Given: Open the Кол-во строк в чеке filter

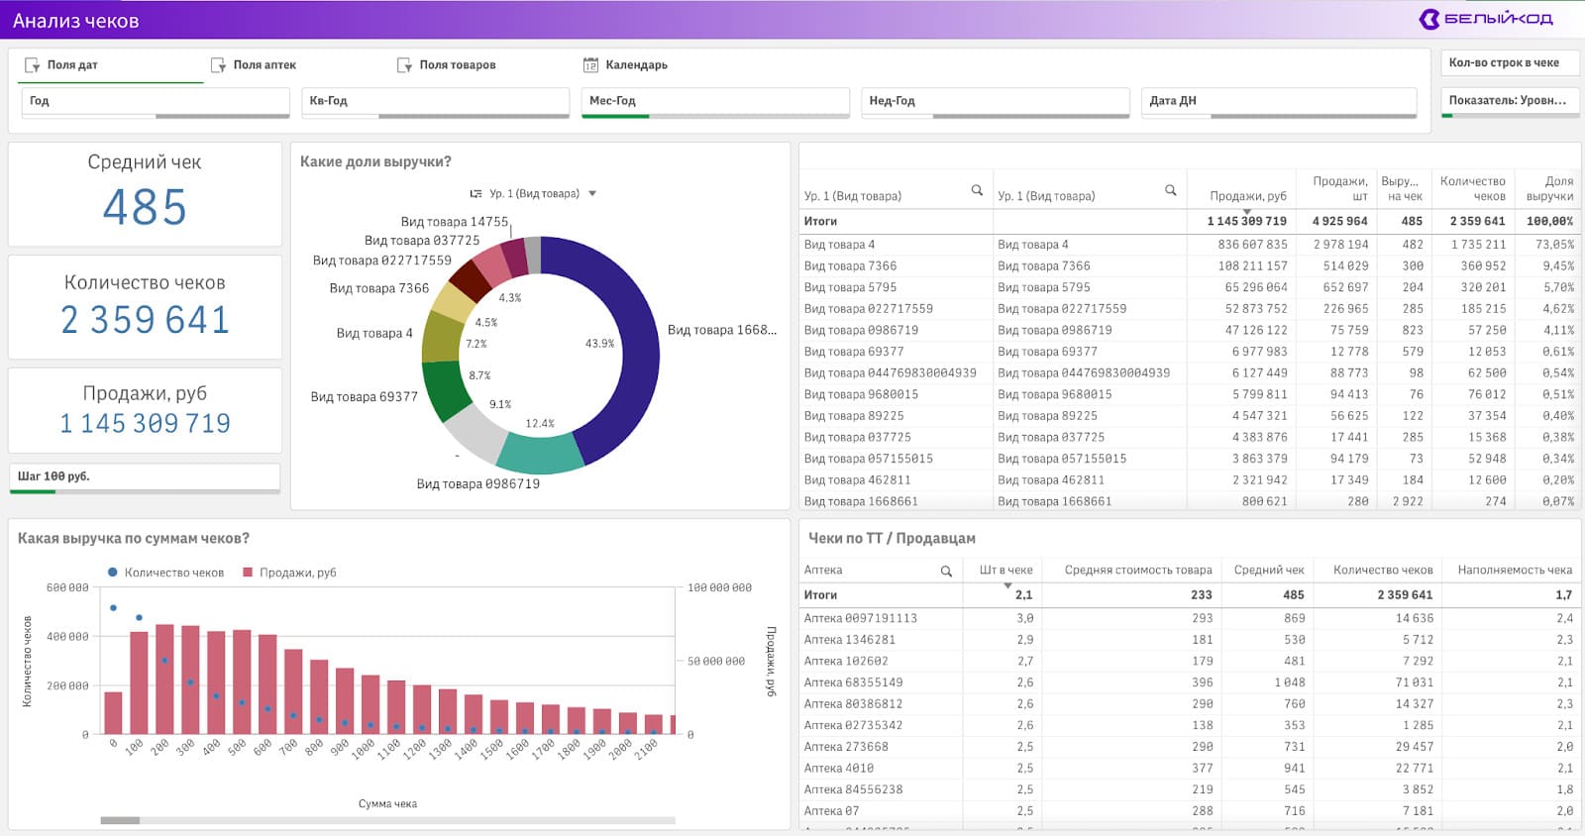Looking at the screenshot, I should 1508,63.
